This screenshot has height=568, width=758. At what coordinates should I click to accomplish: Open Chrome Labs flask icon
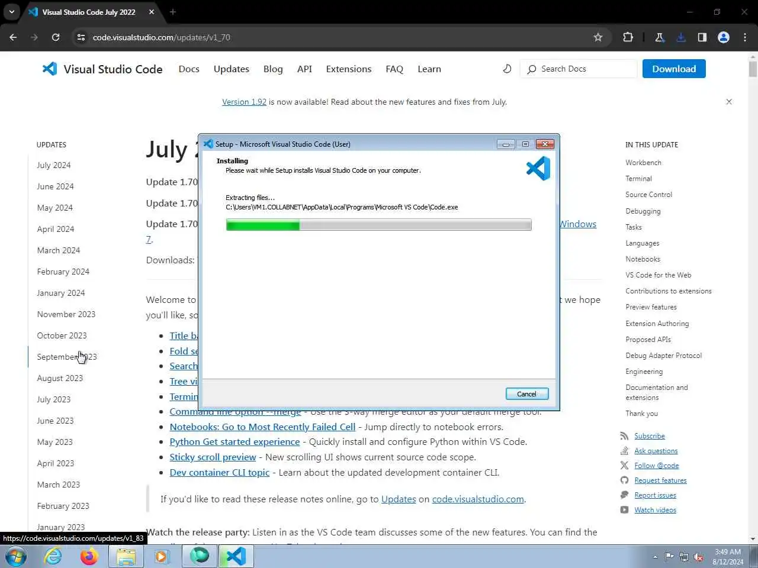(660, 37)
